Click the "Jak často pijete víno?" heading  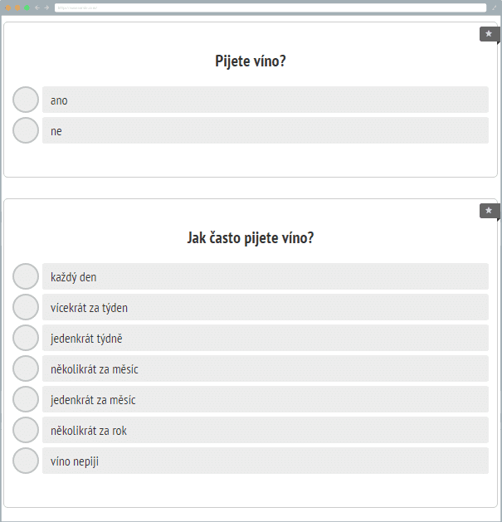[x=251, y=238]
